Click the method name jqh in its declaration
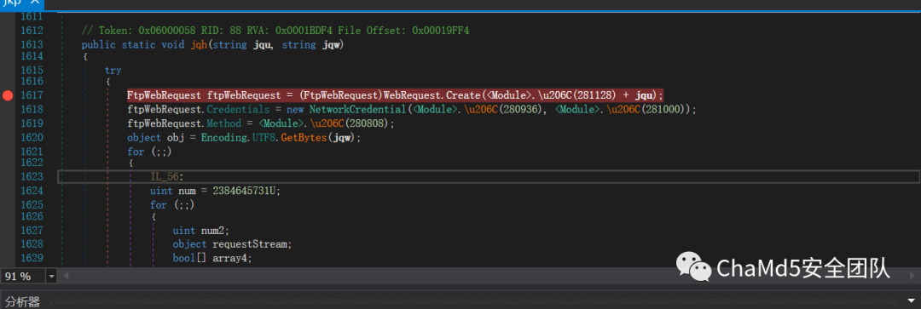Screen dimensions: 921x309 200,44
